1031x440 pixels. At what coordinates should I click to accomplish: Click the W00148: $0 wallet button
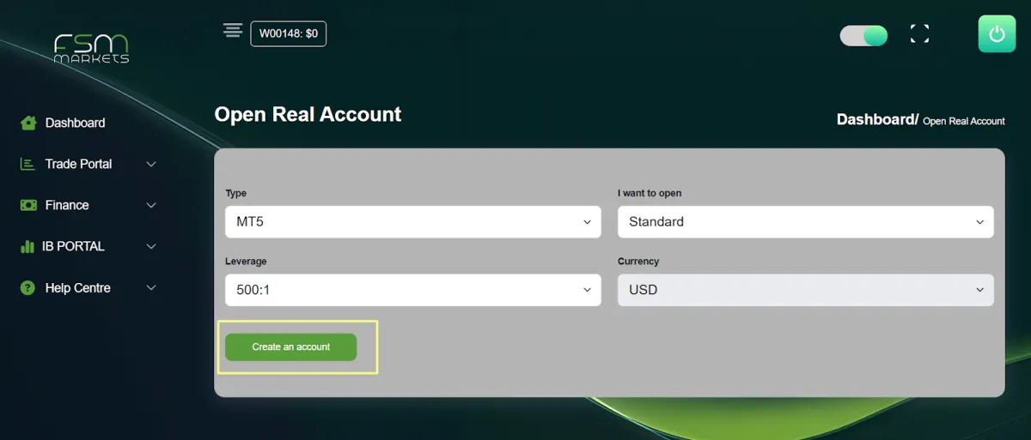[288, 33]
